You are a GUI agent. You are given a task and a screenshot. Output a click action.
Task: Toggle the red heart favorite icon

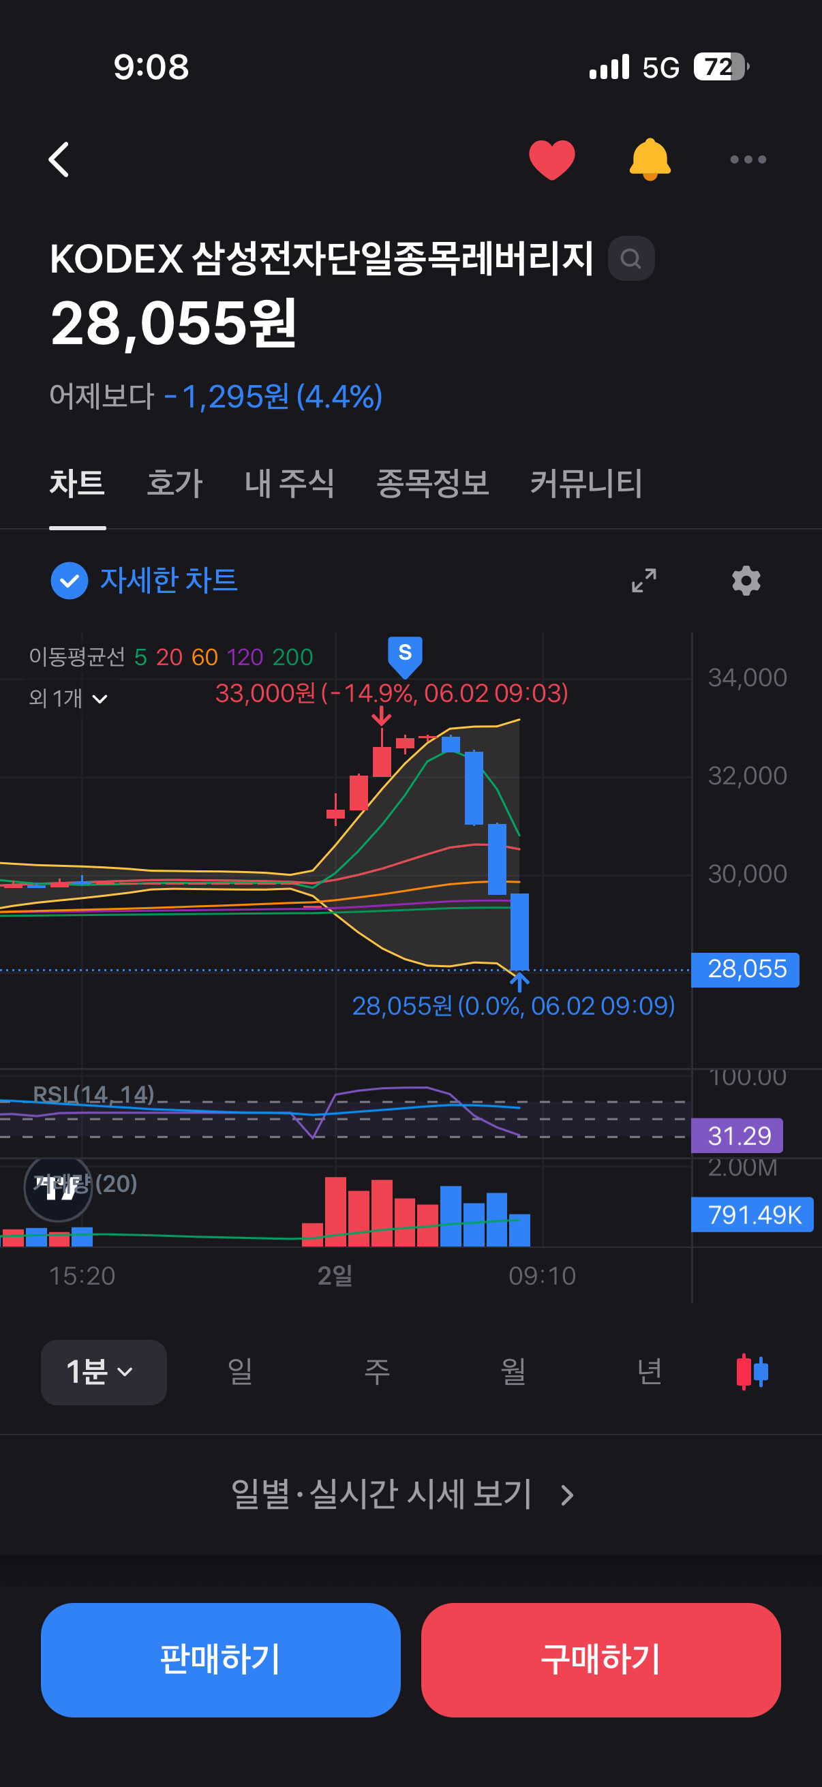(551, 159)
